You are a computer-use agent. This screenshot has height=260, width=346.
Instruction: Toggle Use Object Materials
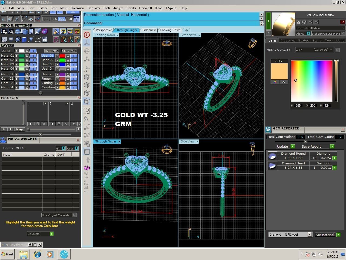click(74, 215)
